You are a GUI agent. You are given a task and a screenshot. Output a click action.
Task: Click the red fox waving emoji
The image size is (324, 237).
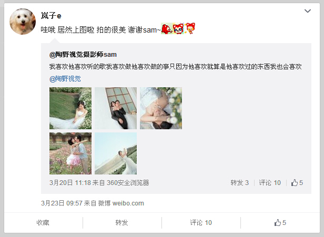[x=167, y=29]
